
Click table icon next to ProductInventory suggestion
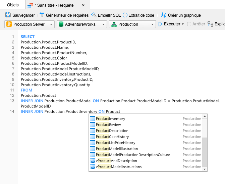93,119
